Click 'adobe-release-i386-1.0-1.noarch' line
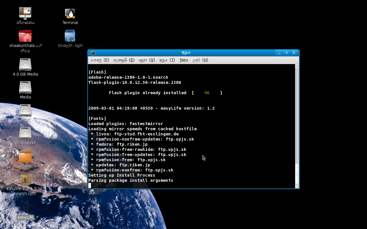Image resolution: width=367 pixels, height=229 pixels. tap(128, 77)
